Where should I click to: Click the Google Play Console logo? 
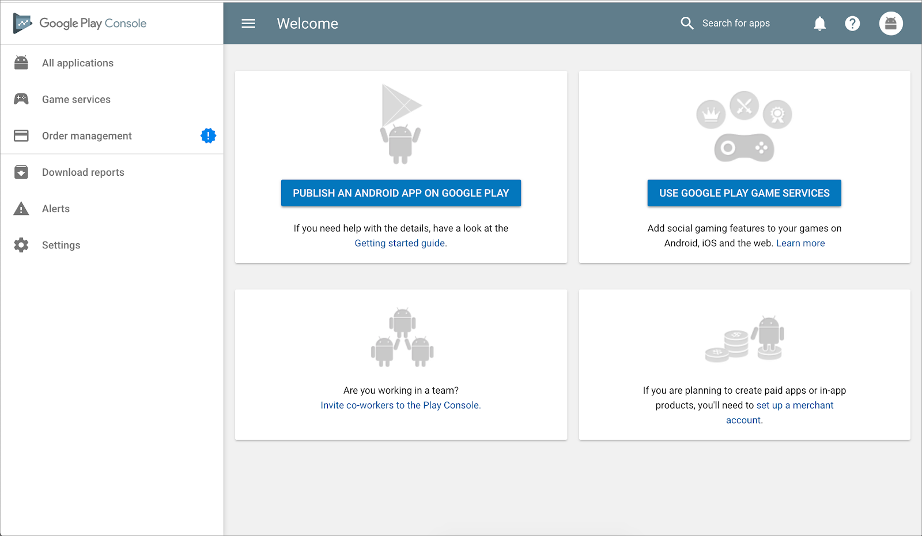pyautogui.click(x=80, y=24)
